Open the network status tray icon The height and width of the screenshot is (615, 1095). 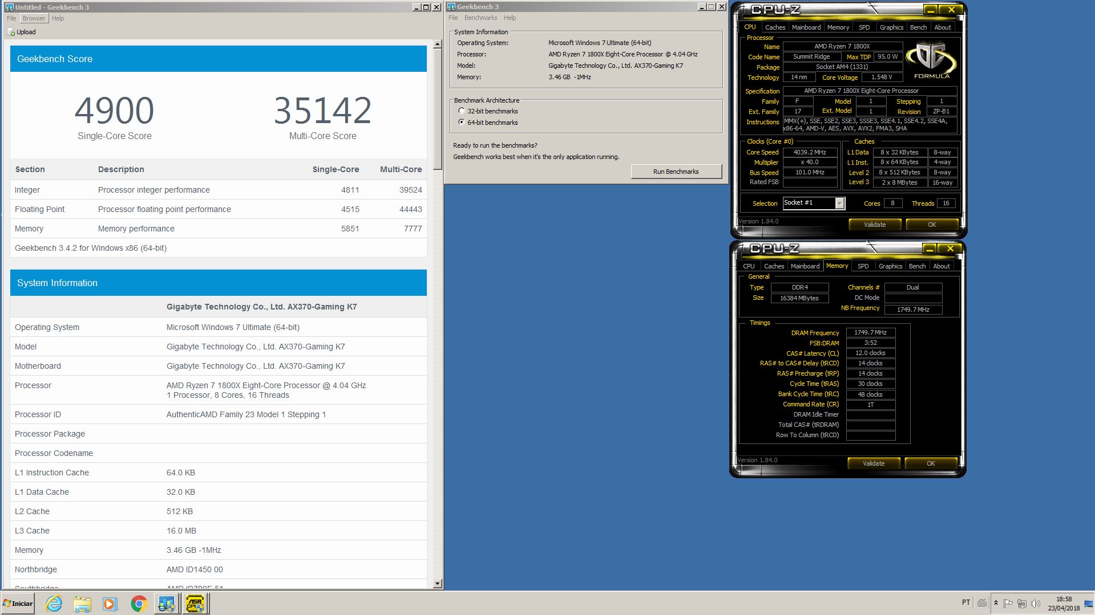click(1022, 603)
